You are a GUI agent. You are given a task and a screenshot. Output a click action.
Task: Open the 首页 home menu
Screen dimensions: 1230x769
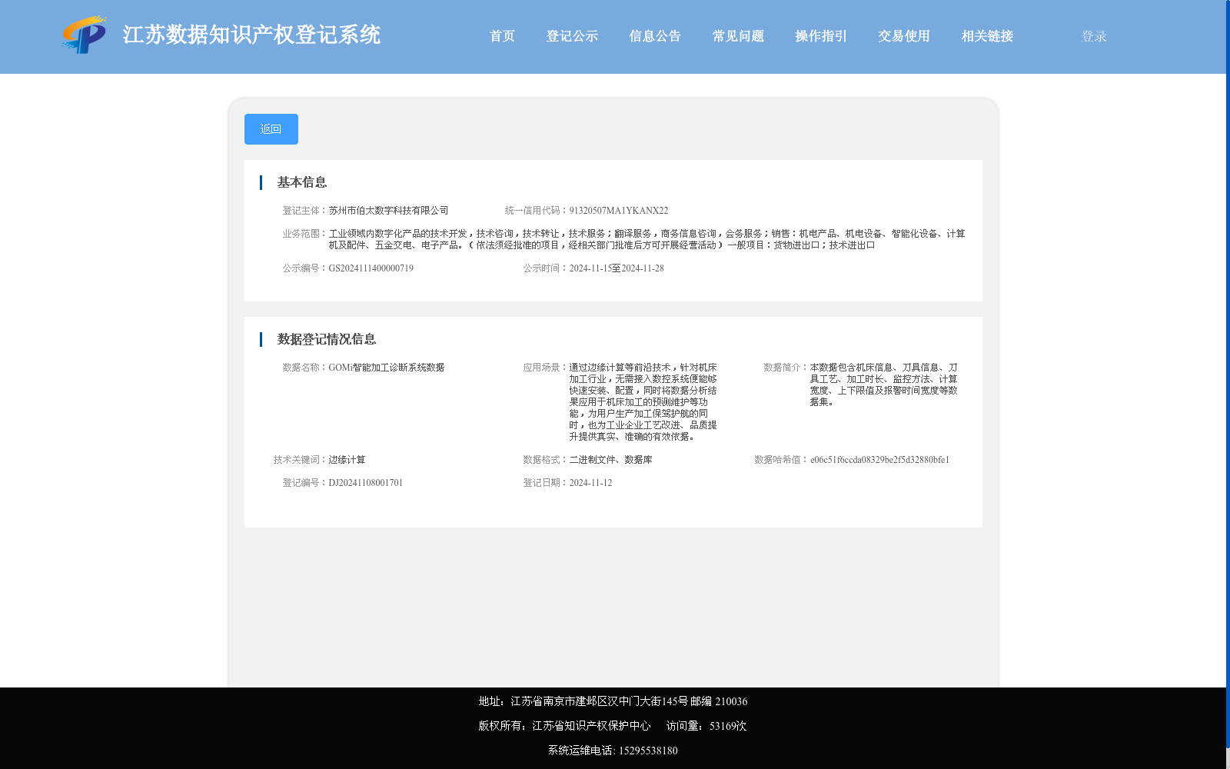(x=502, y=36)
